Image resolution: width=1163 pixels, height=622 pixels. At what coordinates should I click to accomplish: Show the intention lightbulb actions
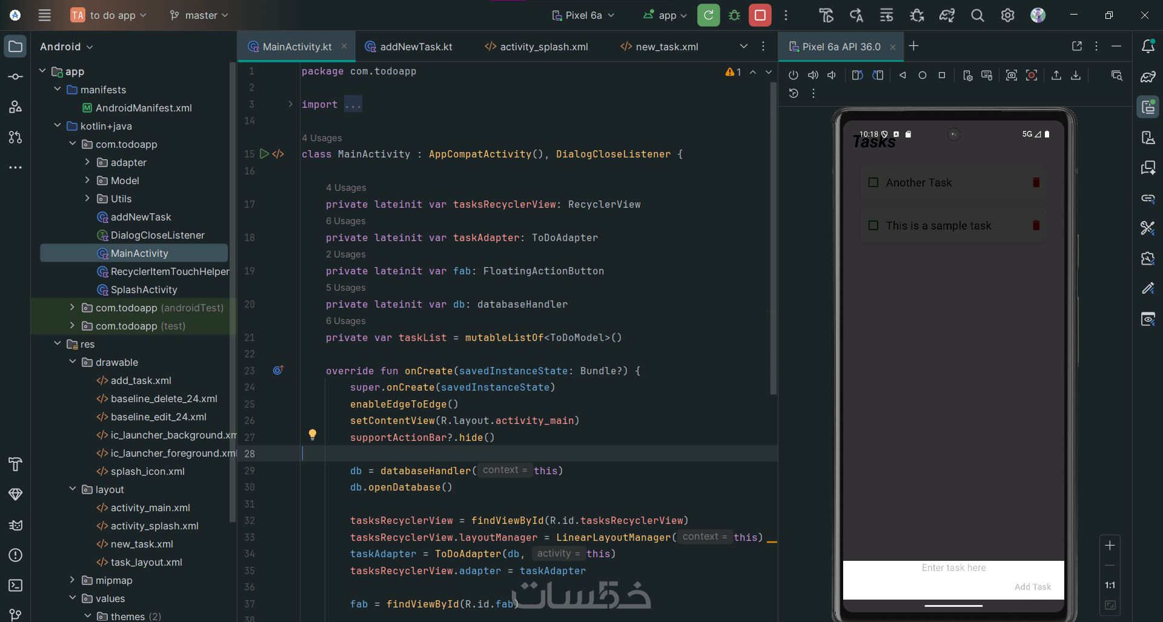point(313,434)
